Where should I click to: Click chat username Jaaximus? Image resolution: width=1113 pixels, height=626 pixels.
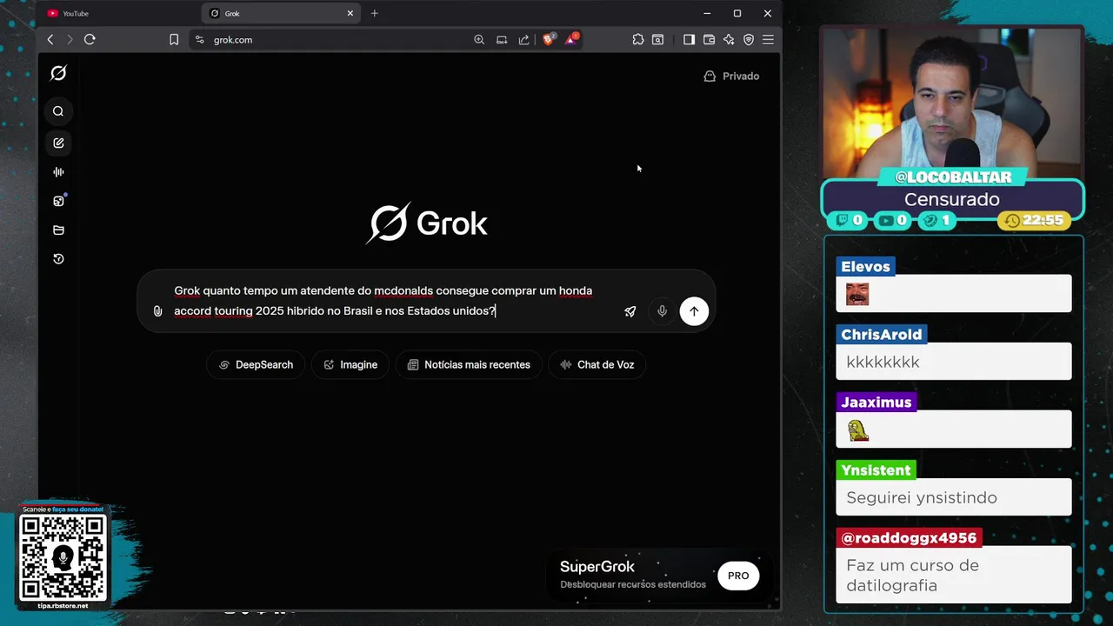876,403
